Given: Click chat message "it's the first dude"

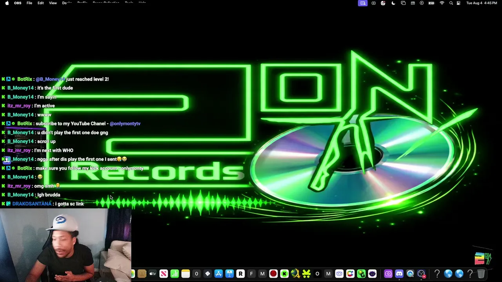Looking at the screenshot, I should point(55,88).
